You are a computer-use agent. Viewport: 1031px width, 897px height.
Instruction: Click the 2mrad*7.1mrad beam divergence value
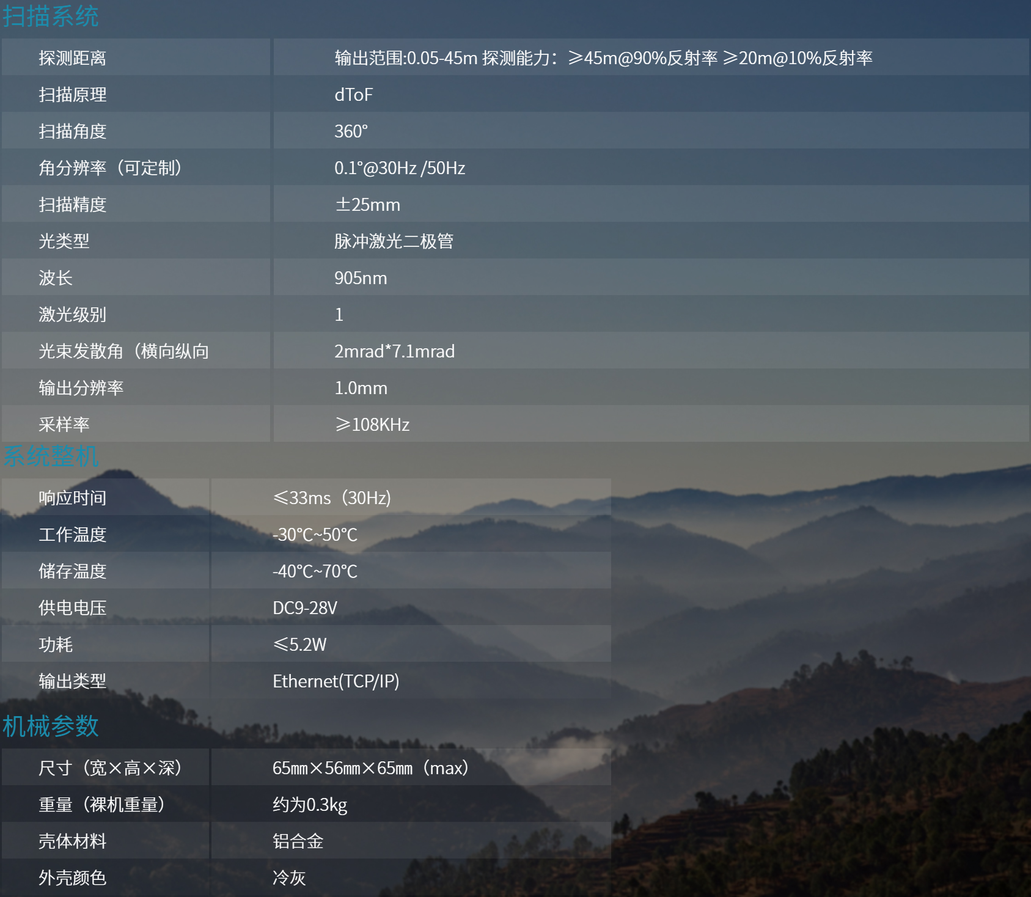click(394, 351)
